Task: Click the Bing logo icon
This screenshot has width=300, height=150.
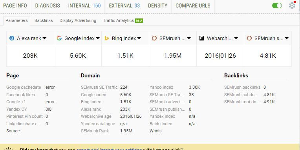Action: click(x=106, y=38)
